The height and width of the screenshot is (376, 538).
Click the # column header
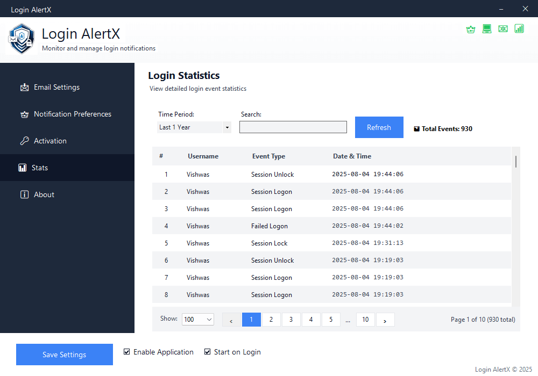point(161,156)
